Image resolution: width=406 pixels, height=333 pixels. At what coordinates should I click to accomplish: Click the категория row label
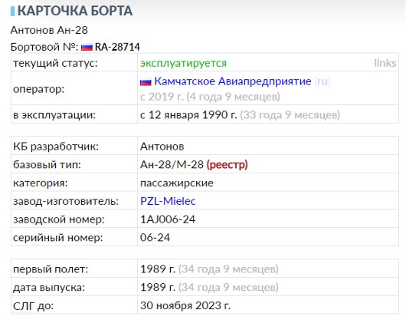point(40,183)
